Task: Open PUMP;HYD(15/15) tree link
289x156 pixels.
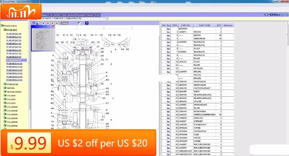Action: coord(14,80)
